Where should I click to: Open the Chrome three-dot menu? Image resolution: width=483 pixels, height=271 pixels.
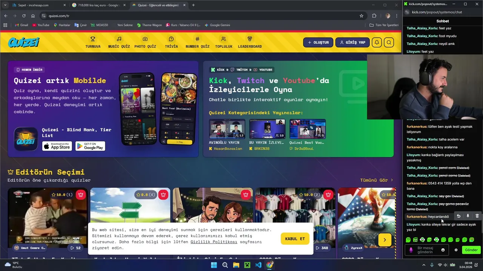coord(397,16)
